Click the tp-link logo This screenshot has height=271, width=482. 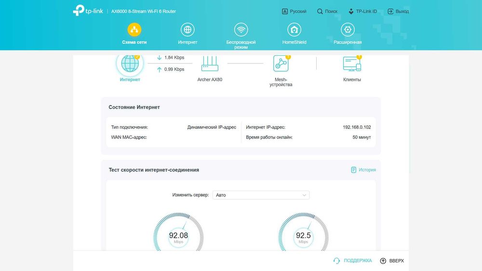[88, 11]
